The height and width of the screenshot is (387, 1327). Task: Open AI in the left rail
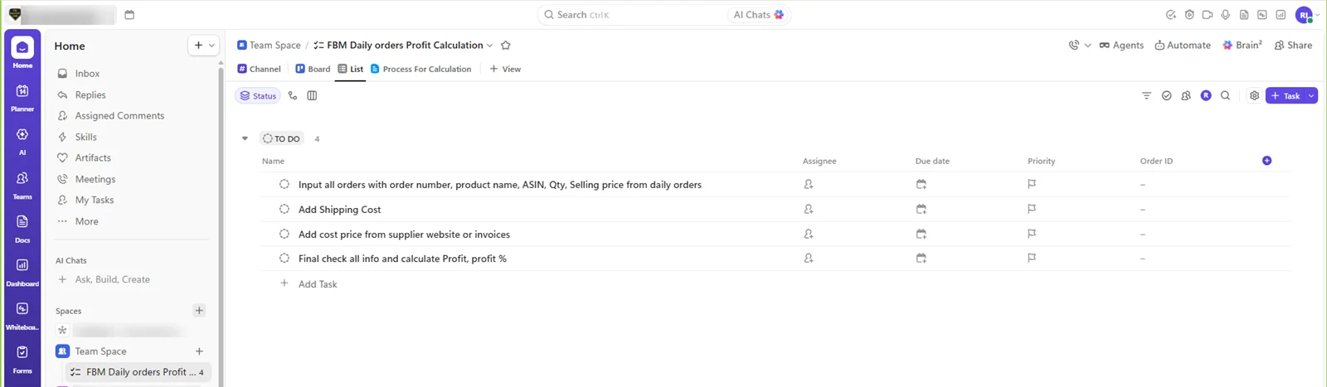pyautogui.click(x=22, y=140)
